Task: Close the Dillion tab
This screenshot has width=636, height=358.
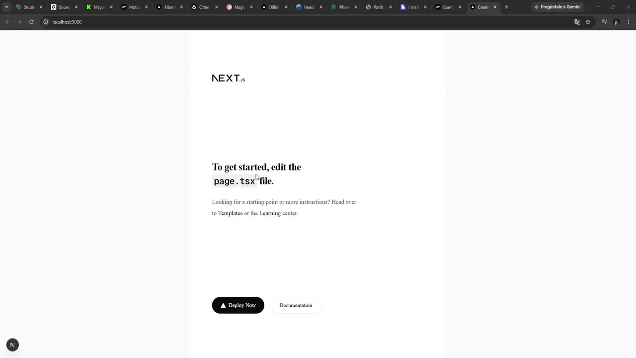Action: coord(286,7)
